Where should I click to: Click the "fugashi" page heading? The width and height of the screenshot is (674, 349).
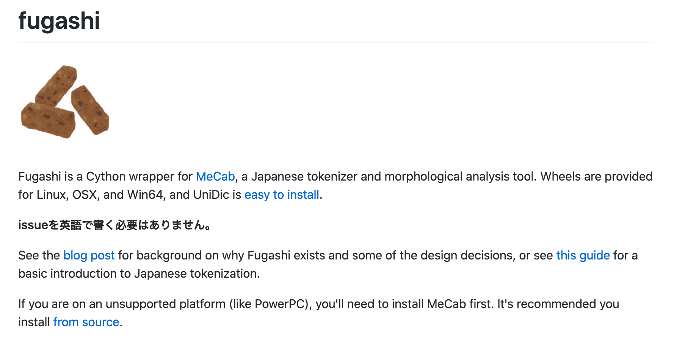59,20
